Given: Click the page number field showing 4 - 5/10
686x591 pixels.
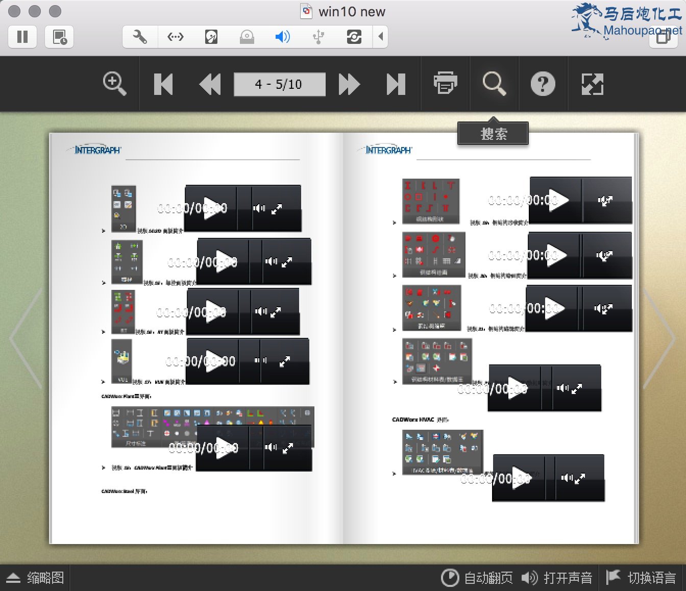Looking at the screenshot, I should point(279,84).
